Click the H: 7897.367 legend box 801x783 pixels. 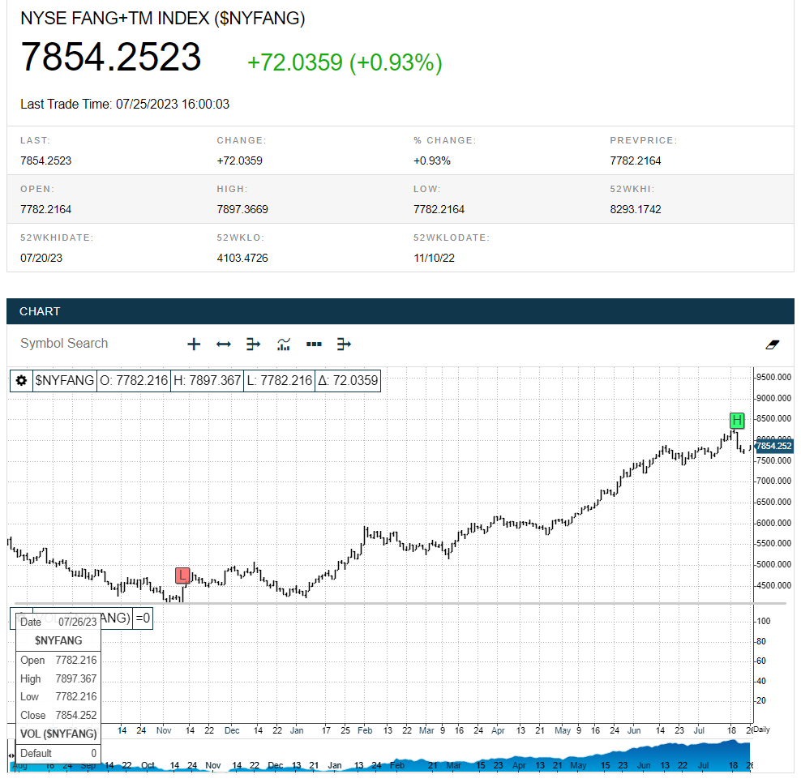click(x=207, y=380)
